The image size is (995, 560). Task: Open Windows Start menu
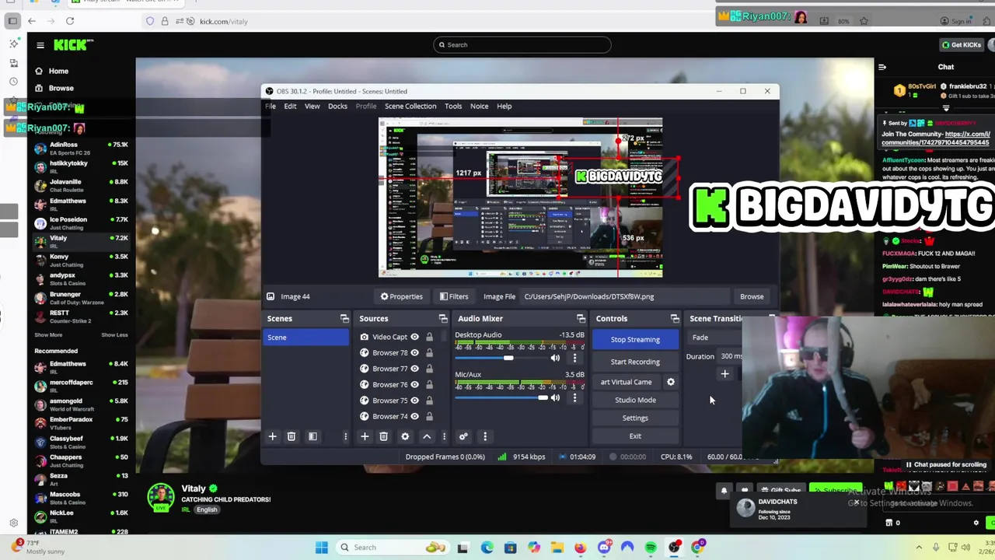(321, 548)
